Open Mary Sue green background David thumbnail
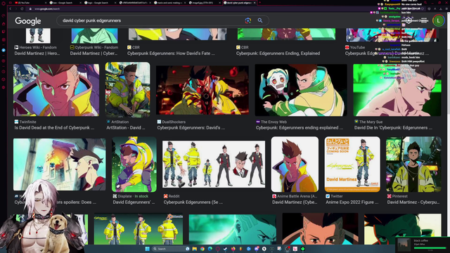The height and width of the screenshot is (253, 450). 397,90
